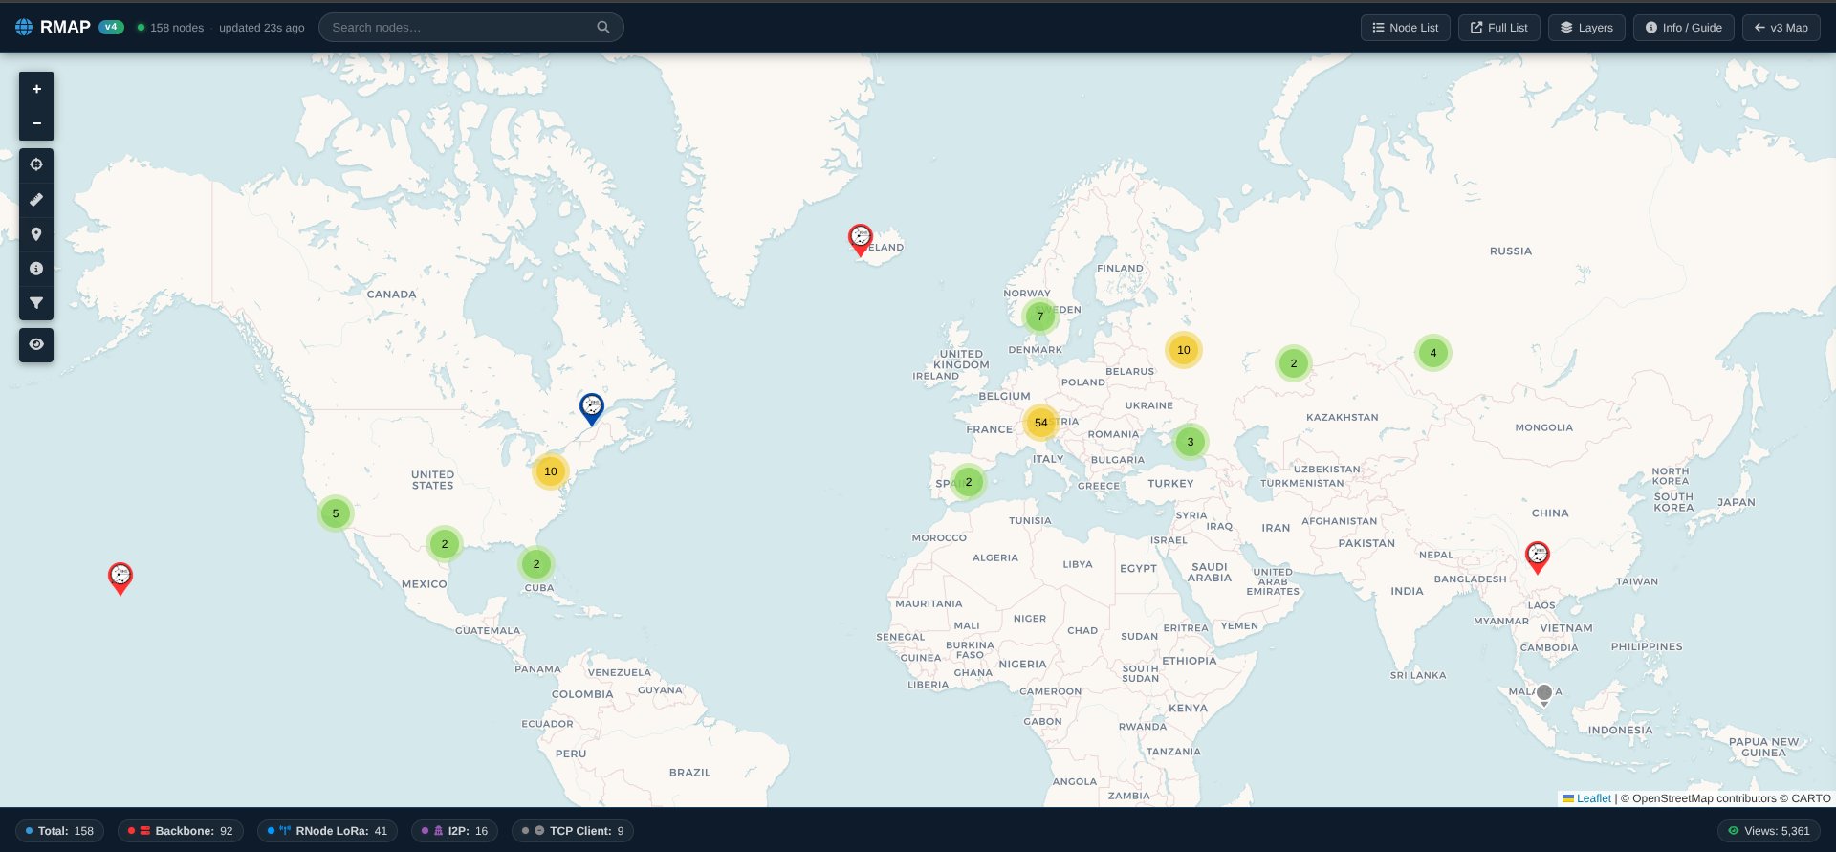Click the blue node marker in Canada
Image resolution: width=1836 pixels, height=852 pixels.
(x=592, y=408)
